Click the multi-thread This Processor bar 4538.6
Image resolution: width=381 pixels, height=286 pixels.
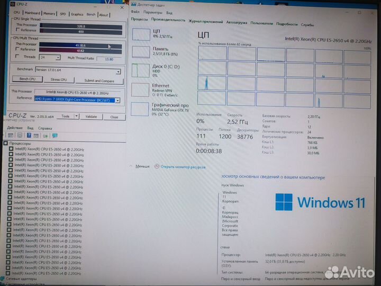click(x=80, y=45)
